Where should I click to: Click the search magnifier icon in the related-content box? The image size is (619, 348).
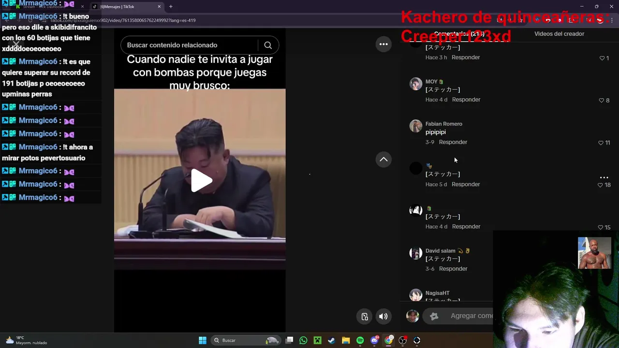coord(268,45)
